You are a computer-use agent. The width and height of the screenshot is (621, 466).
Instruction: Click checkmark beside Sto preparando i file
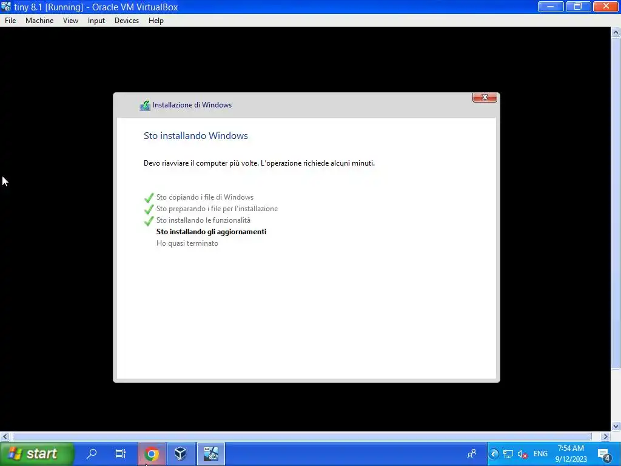149,209
